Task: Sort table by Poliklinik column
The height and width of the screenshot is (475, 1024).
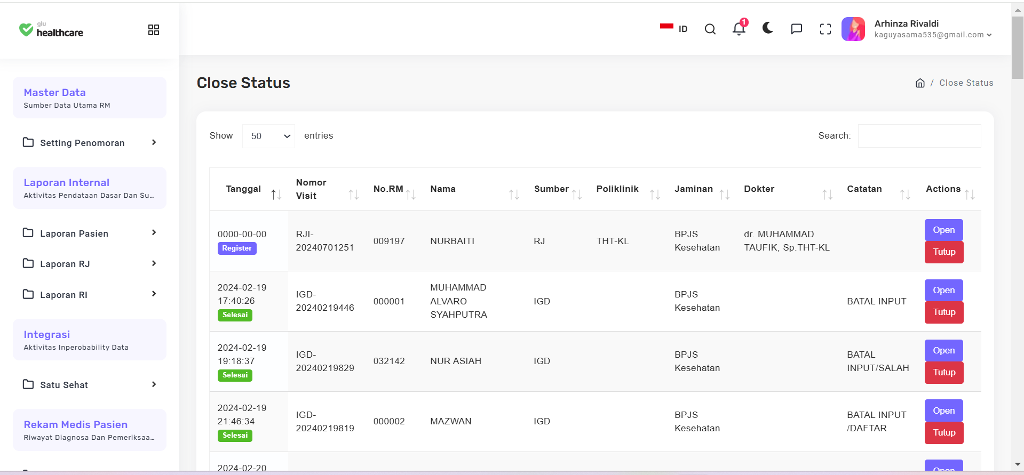Action: point(628,189)
